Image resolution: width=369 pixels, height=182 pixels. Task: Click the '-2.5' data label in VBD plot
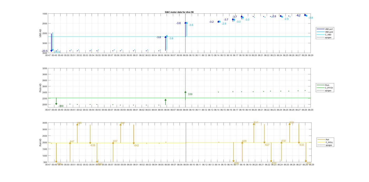(x=286, y=19)
